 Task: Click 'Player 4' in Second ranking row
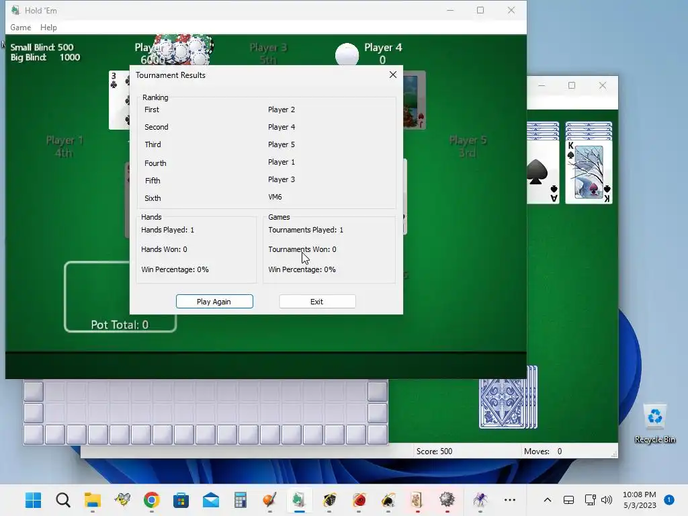coord(282,127)
